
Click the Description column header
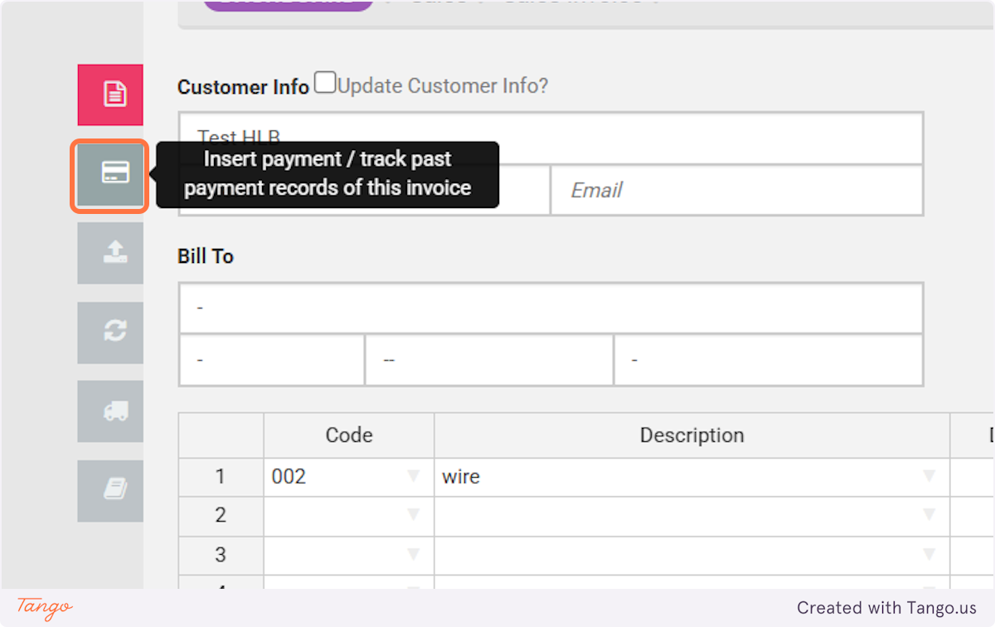point(692,435)
